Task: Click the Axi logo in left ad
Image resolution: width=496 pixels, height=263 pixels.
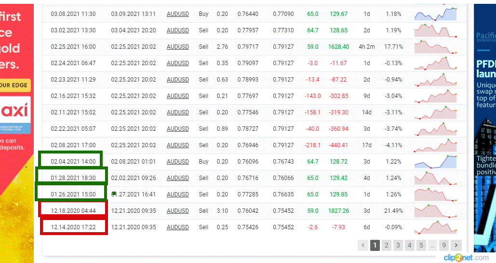Action: coord(15,111)
